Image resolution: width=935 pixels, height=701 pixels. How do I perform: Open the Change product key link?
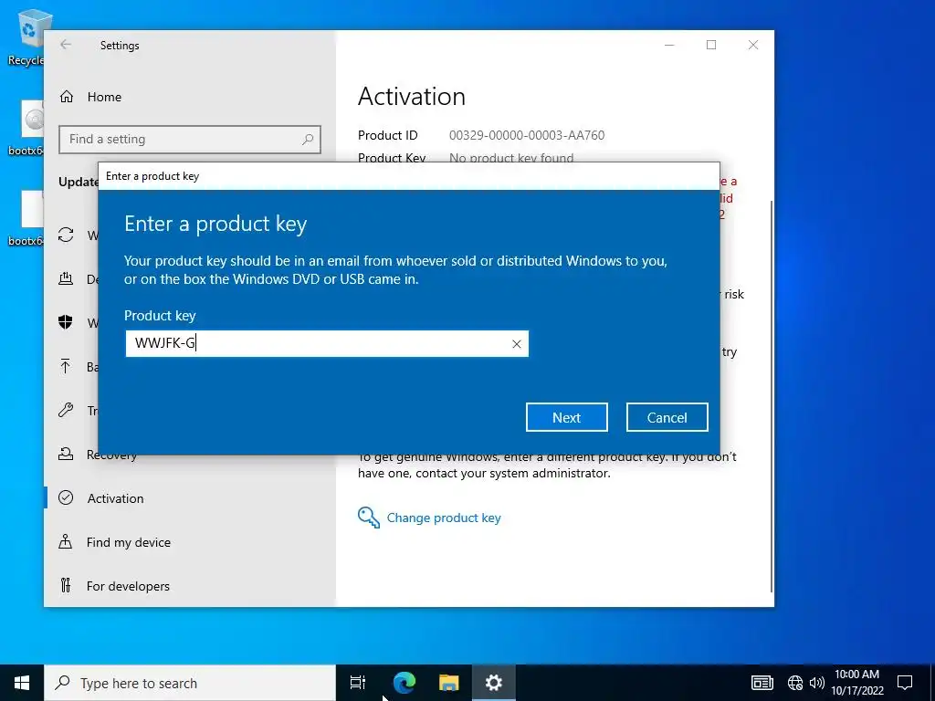[x=444, y=518]
